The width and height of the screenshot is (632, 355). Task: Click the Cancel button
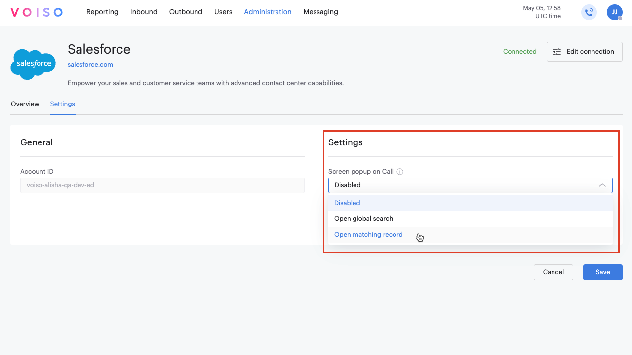tap(553, 272)
